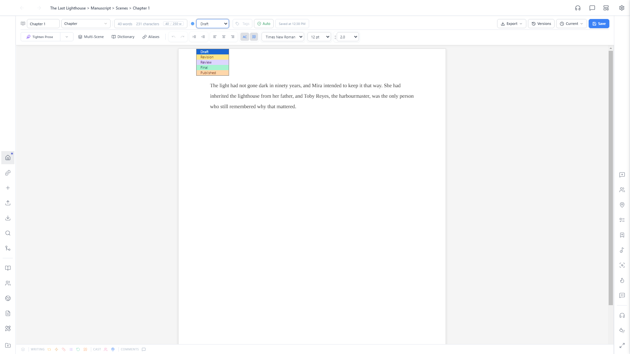The image size is (630, 354).
Task: Click Tighten Prose button
Action: (40, 37)
